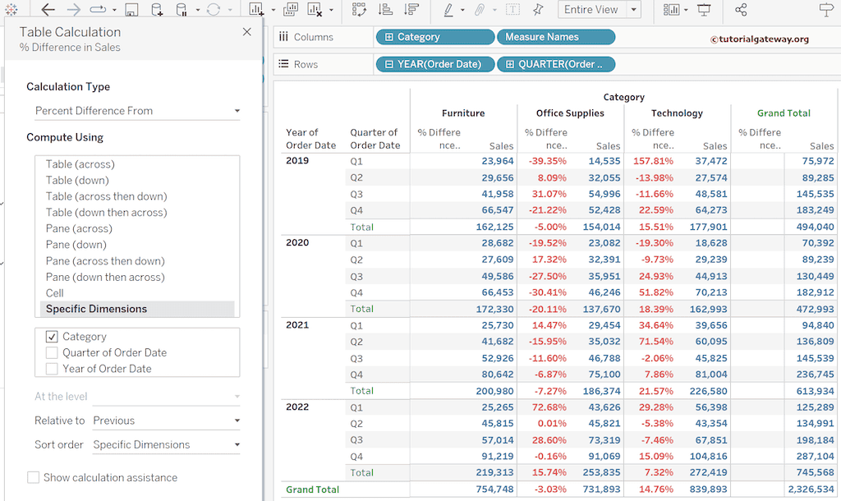Uncheck the Category checkbox
Screen dimensions: 841x501
[x=52, y=337]
